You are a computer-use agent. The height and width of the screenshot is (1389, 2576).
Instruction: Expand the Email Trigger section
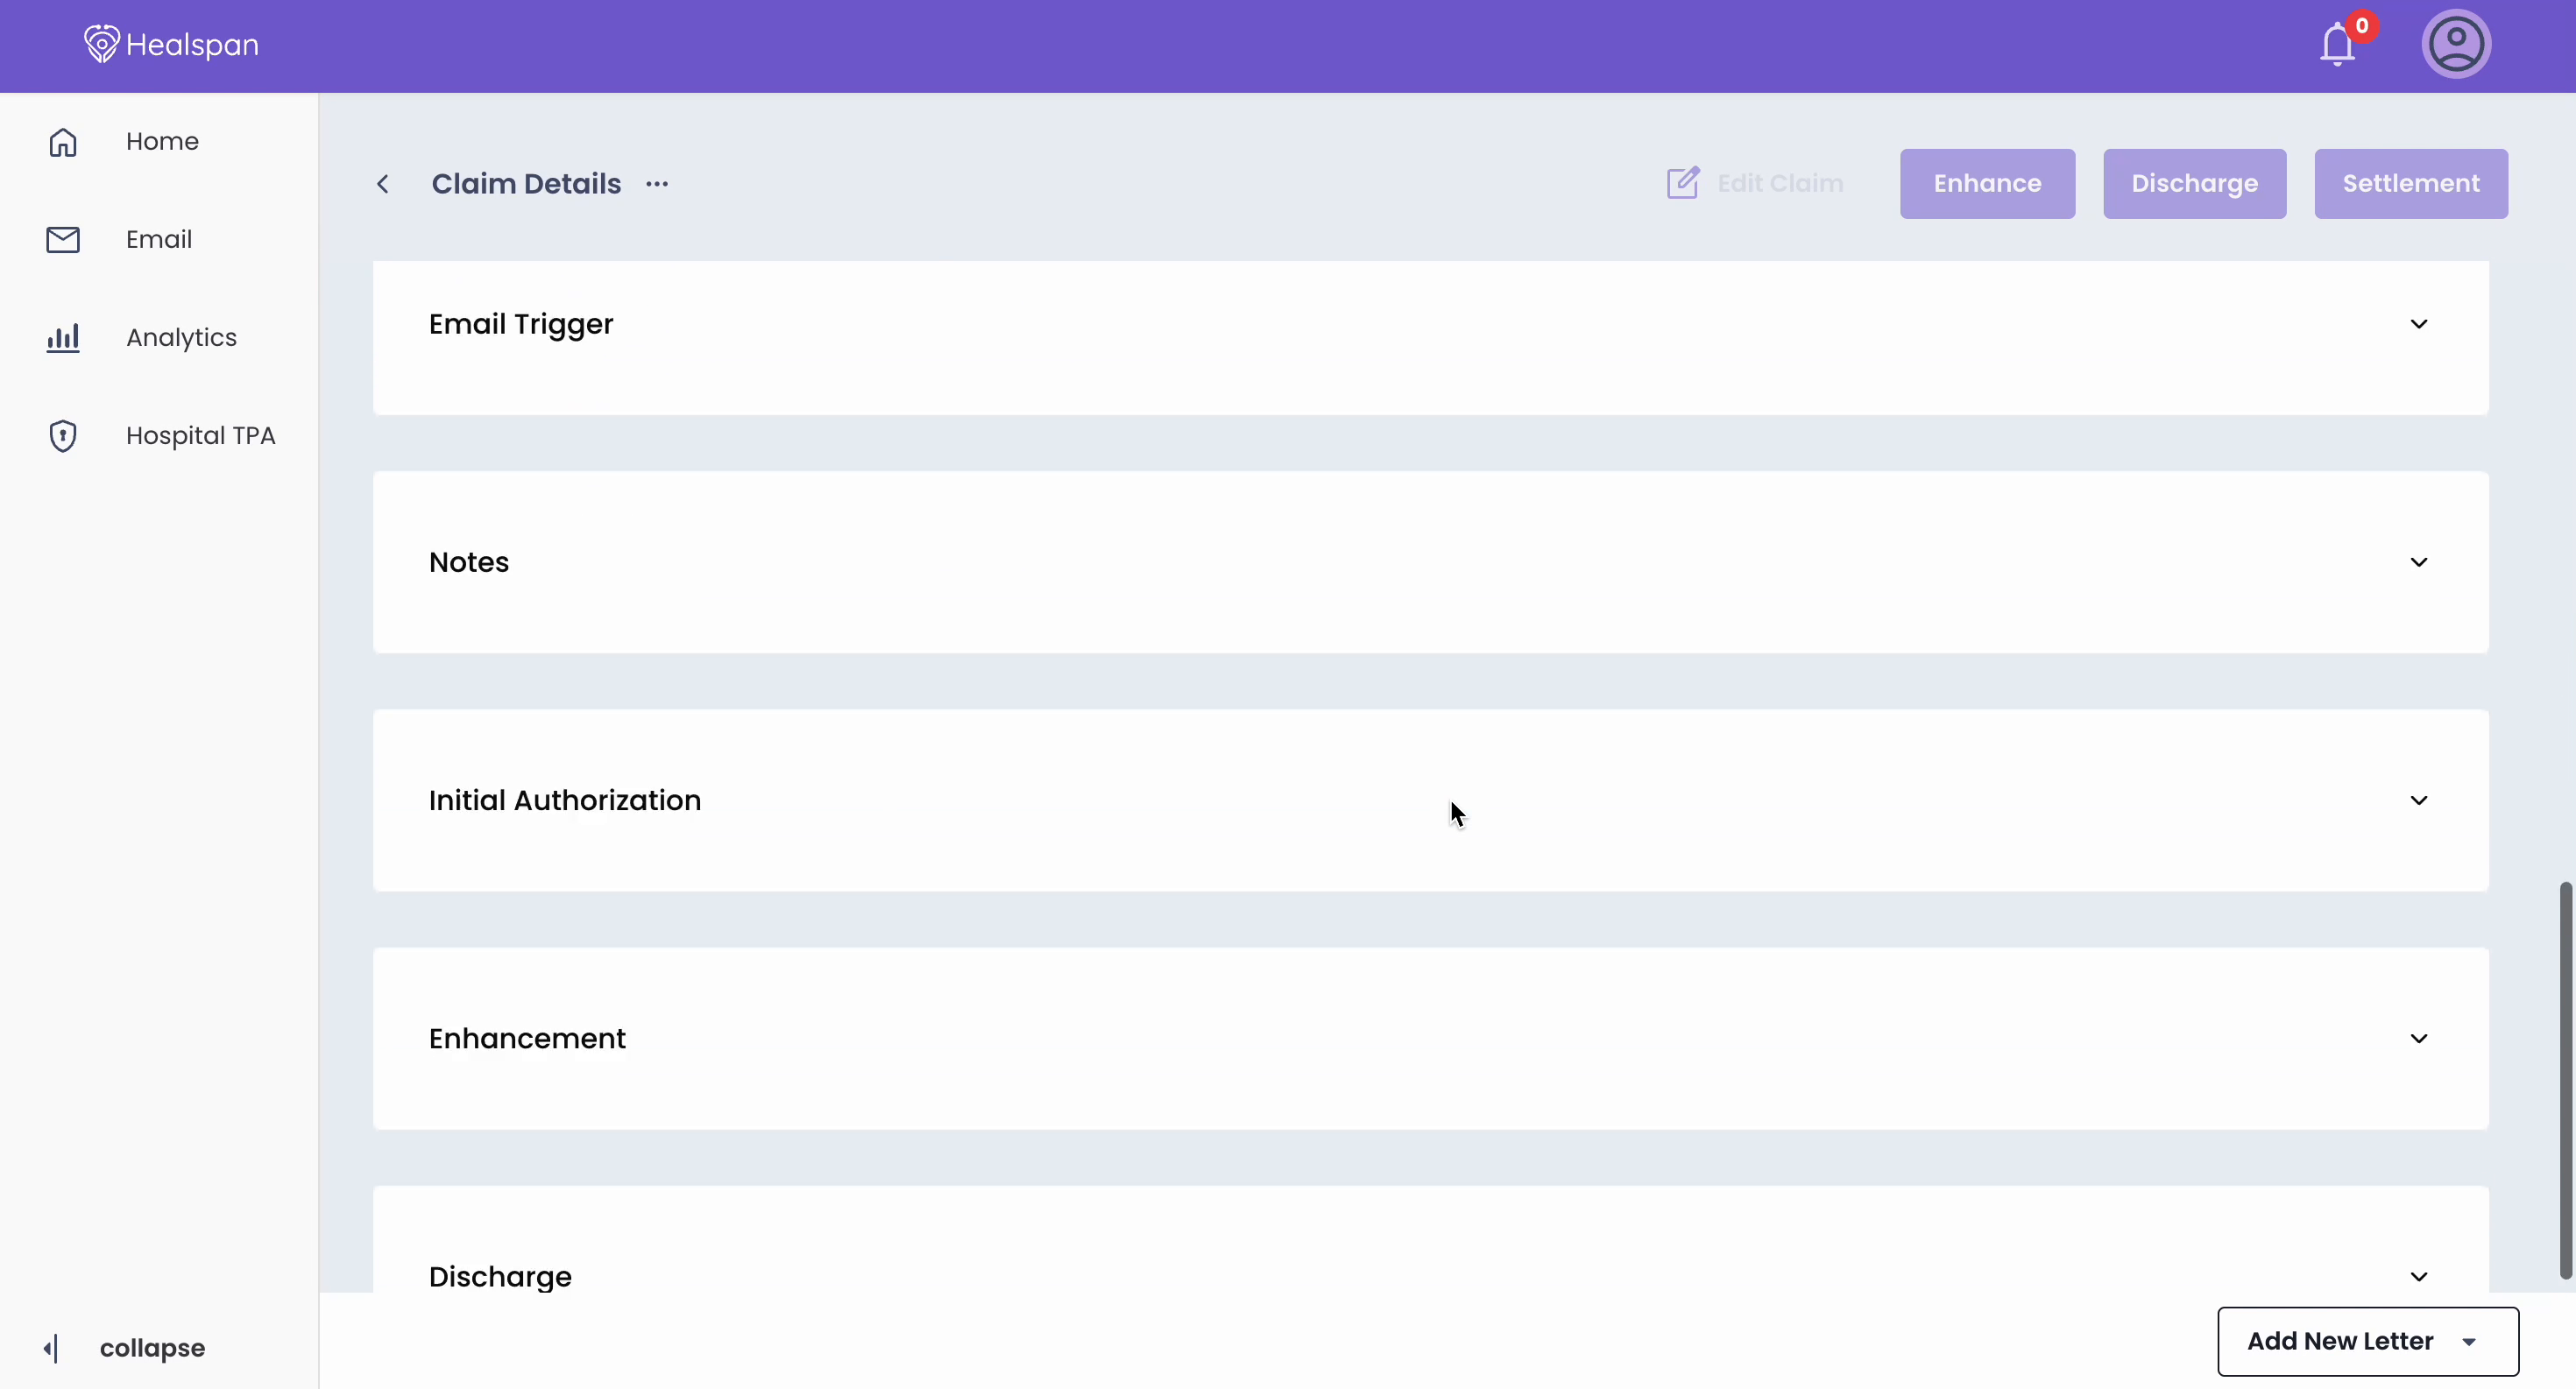(2419, 323)
